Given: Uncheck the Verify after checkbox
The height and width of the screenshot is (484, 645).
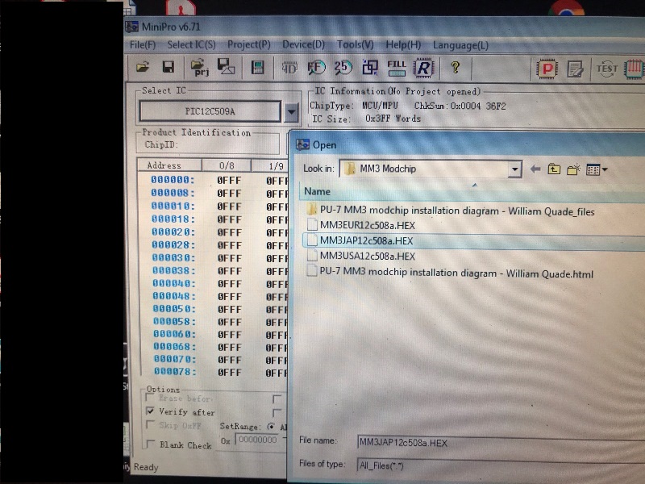Looking at the screenshot, I should [150, 411].
